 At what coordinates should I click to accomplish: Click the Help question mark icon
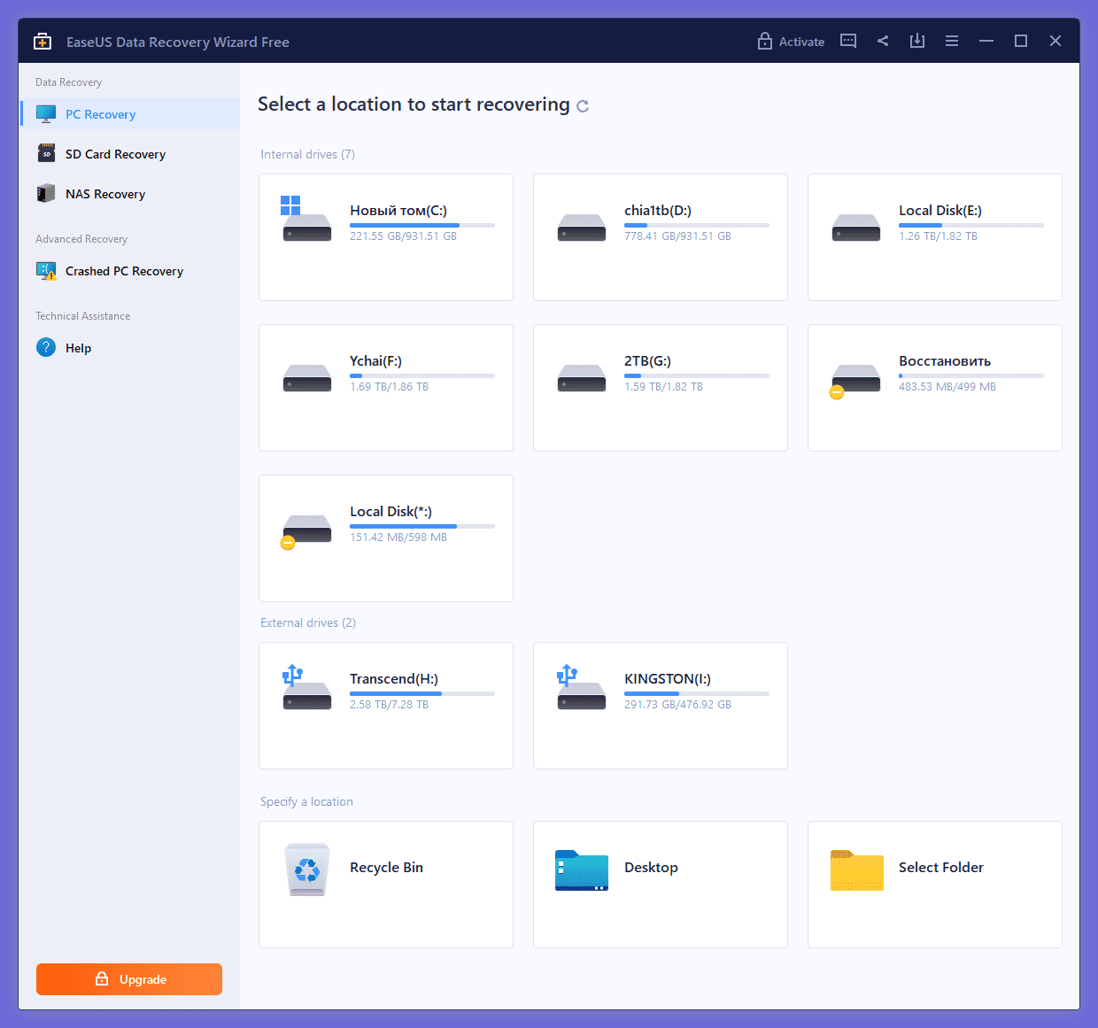pos(46,348)
